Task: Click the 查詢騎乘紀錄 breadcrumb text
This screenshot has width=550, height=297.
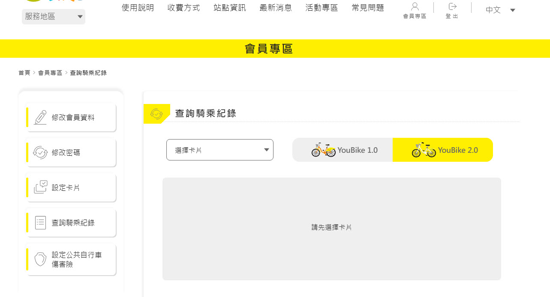Action: tap(88, 73)
